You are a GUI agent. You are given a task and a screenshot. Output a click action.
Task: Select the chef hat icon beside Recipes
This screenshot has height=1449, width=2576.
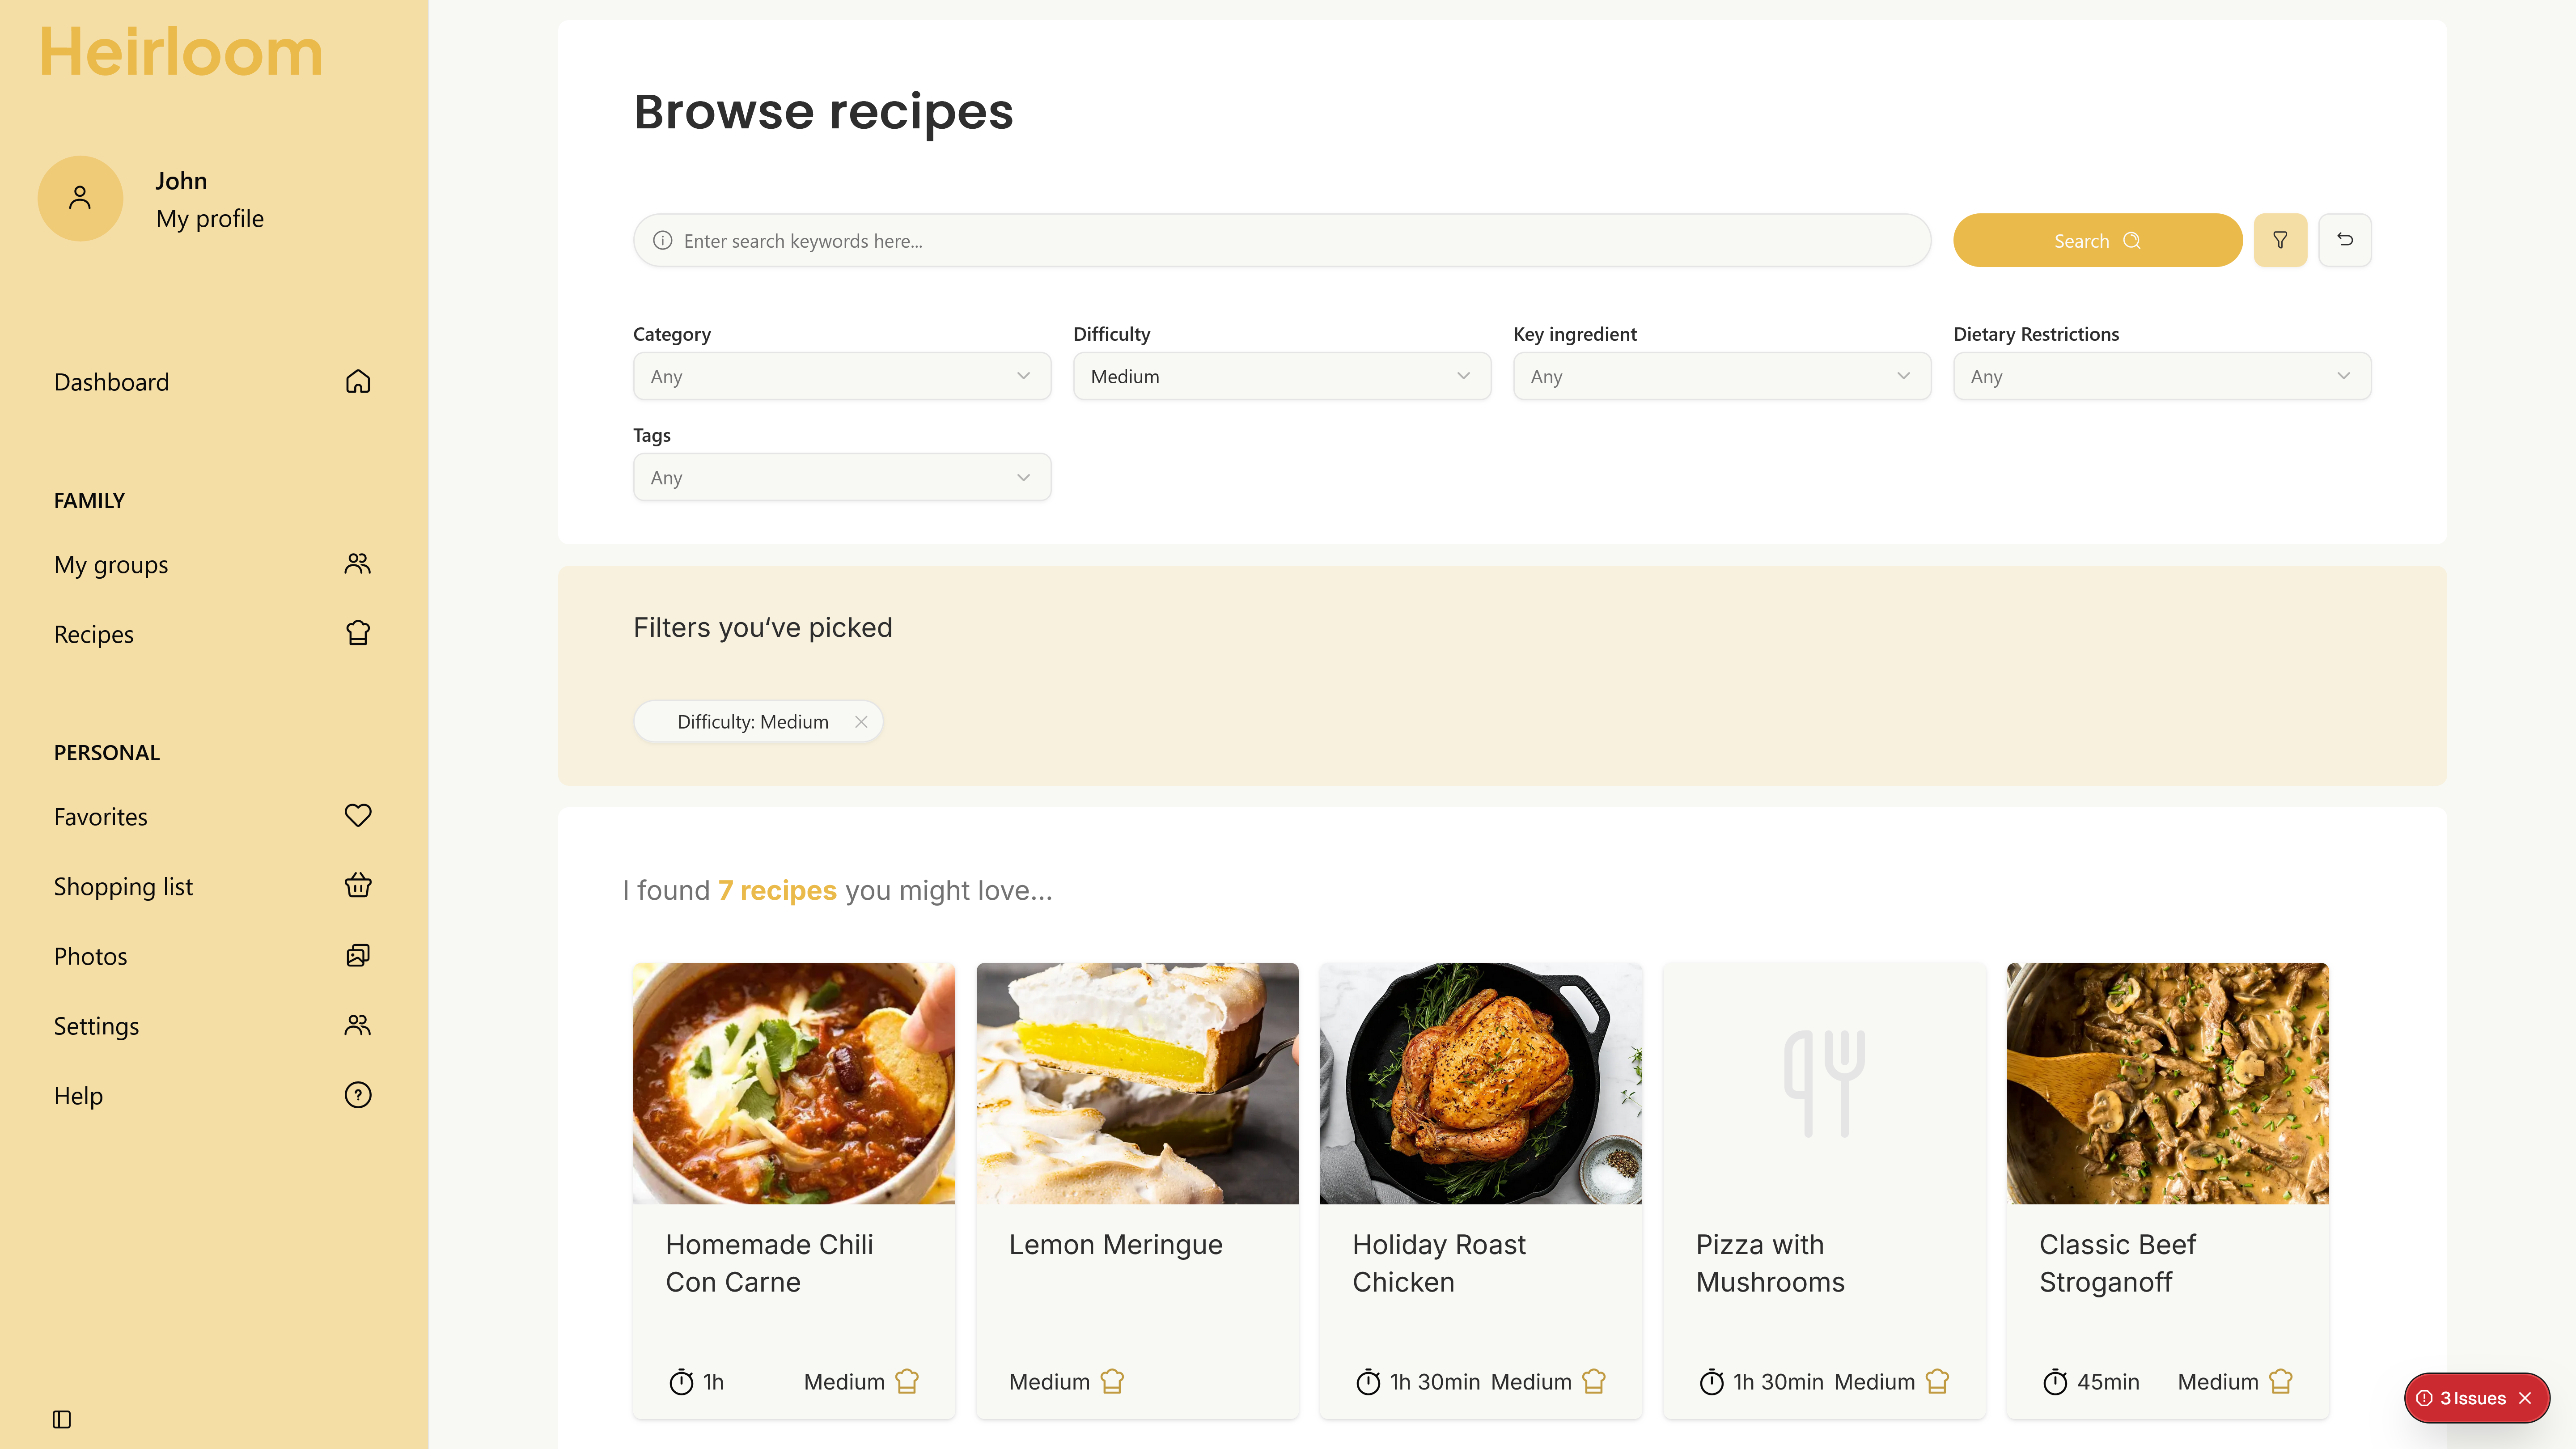pyautogui.click(x=357, y=632)
